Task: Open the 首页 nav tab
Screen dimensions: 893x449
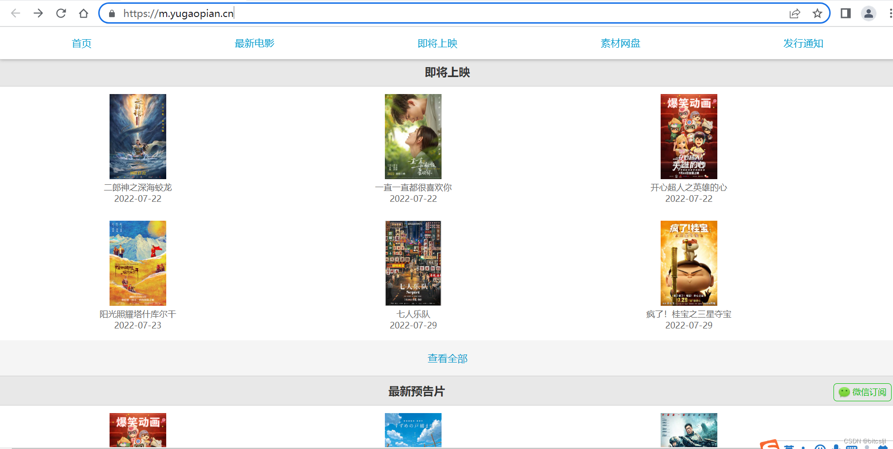Action: [x=82, y=43]
